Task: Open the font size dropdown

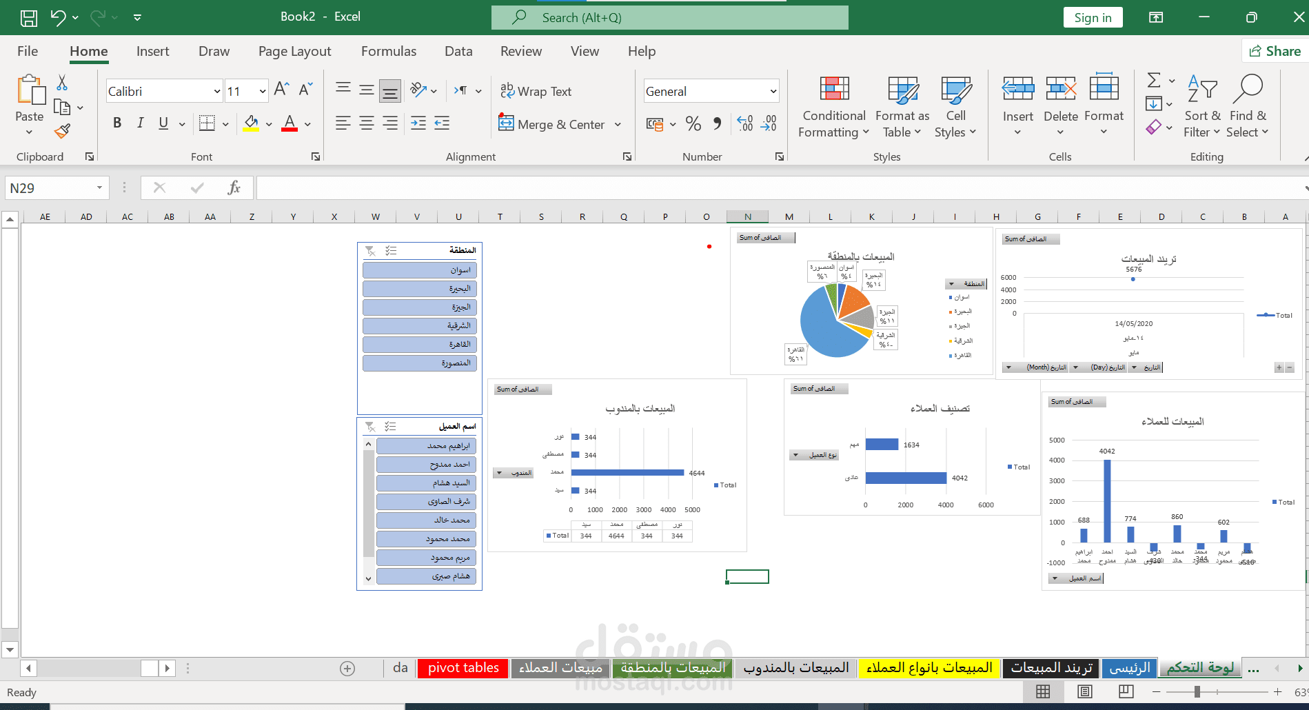Action: click(x=263, y=91)
